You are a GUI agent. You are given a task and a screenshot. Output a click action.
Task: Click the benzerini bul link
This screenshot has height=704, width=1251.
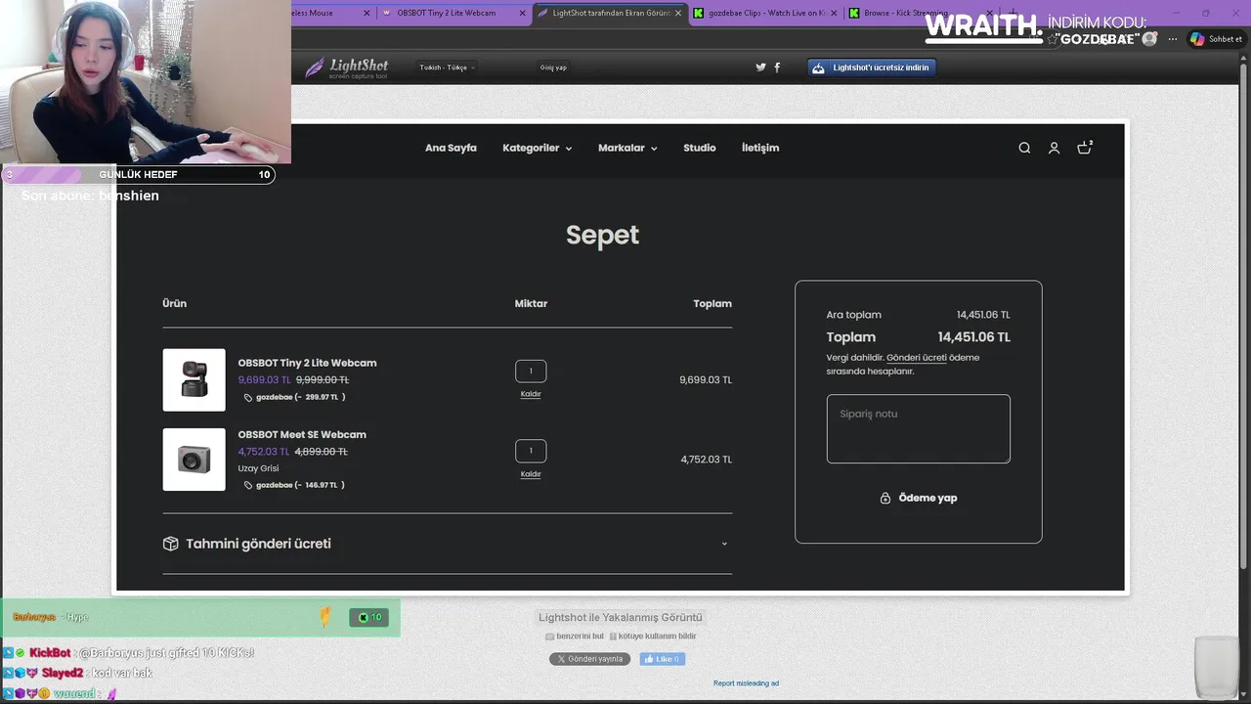click(x=581, y=637)
